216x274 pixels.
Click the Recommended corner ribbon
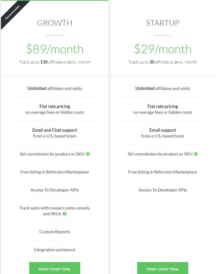point(13,12)
